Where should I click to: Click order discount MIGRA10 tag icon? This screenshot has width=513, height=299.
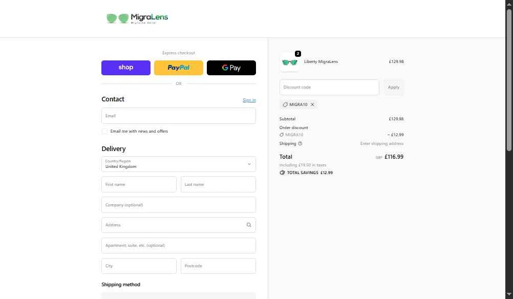pyautogui.click(x=282, y=135)
